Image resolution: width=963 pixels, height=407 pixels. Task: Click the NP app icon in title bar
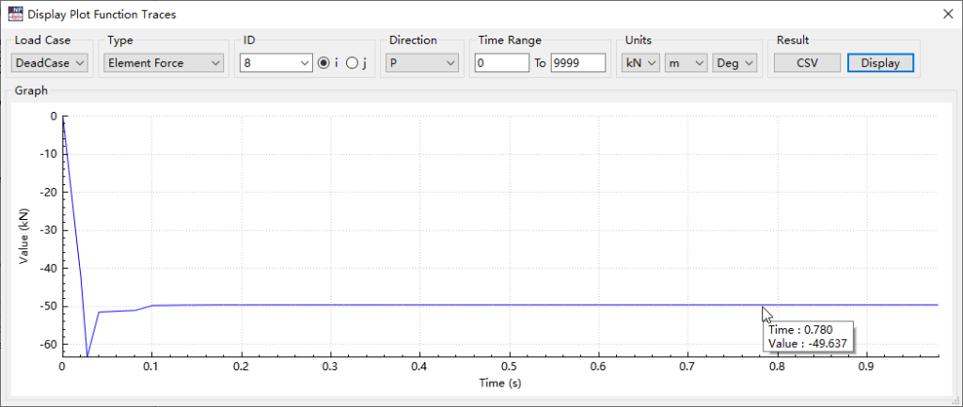13,15
